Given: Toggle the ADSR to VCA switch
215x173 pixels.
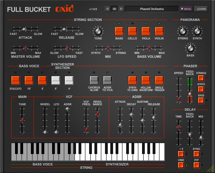Looking at the screenshot, I should coord(107,80).
